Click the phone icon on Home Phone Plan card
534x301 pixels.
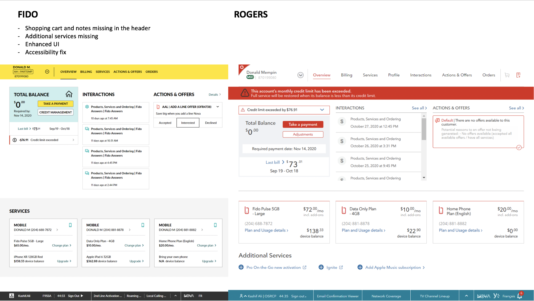coord(441,210)
